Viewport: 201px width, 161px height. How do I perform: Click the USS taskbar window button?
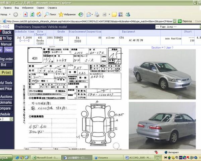point(77,158)
